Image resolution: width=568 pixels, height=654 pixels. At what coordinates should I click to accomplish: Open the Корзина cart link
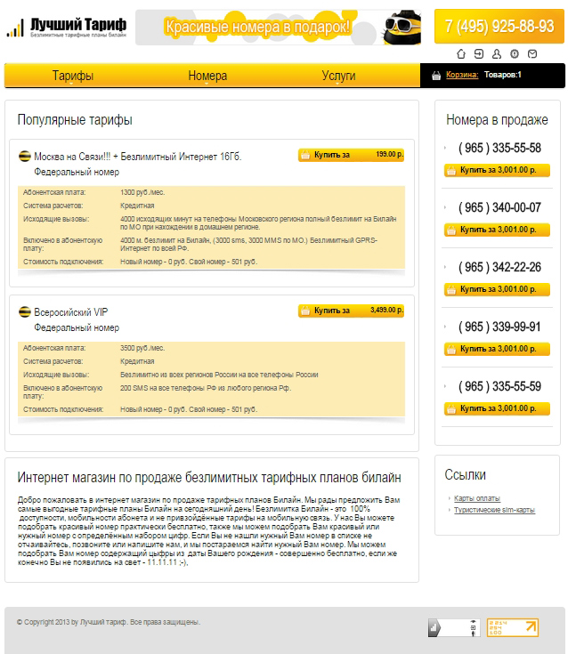(x=462, y=75)
